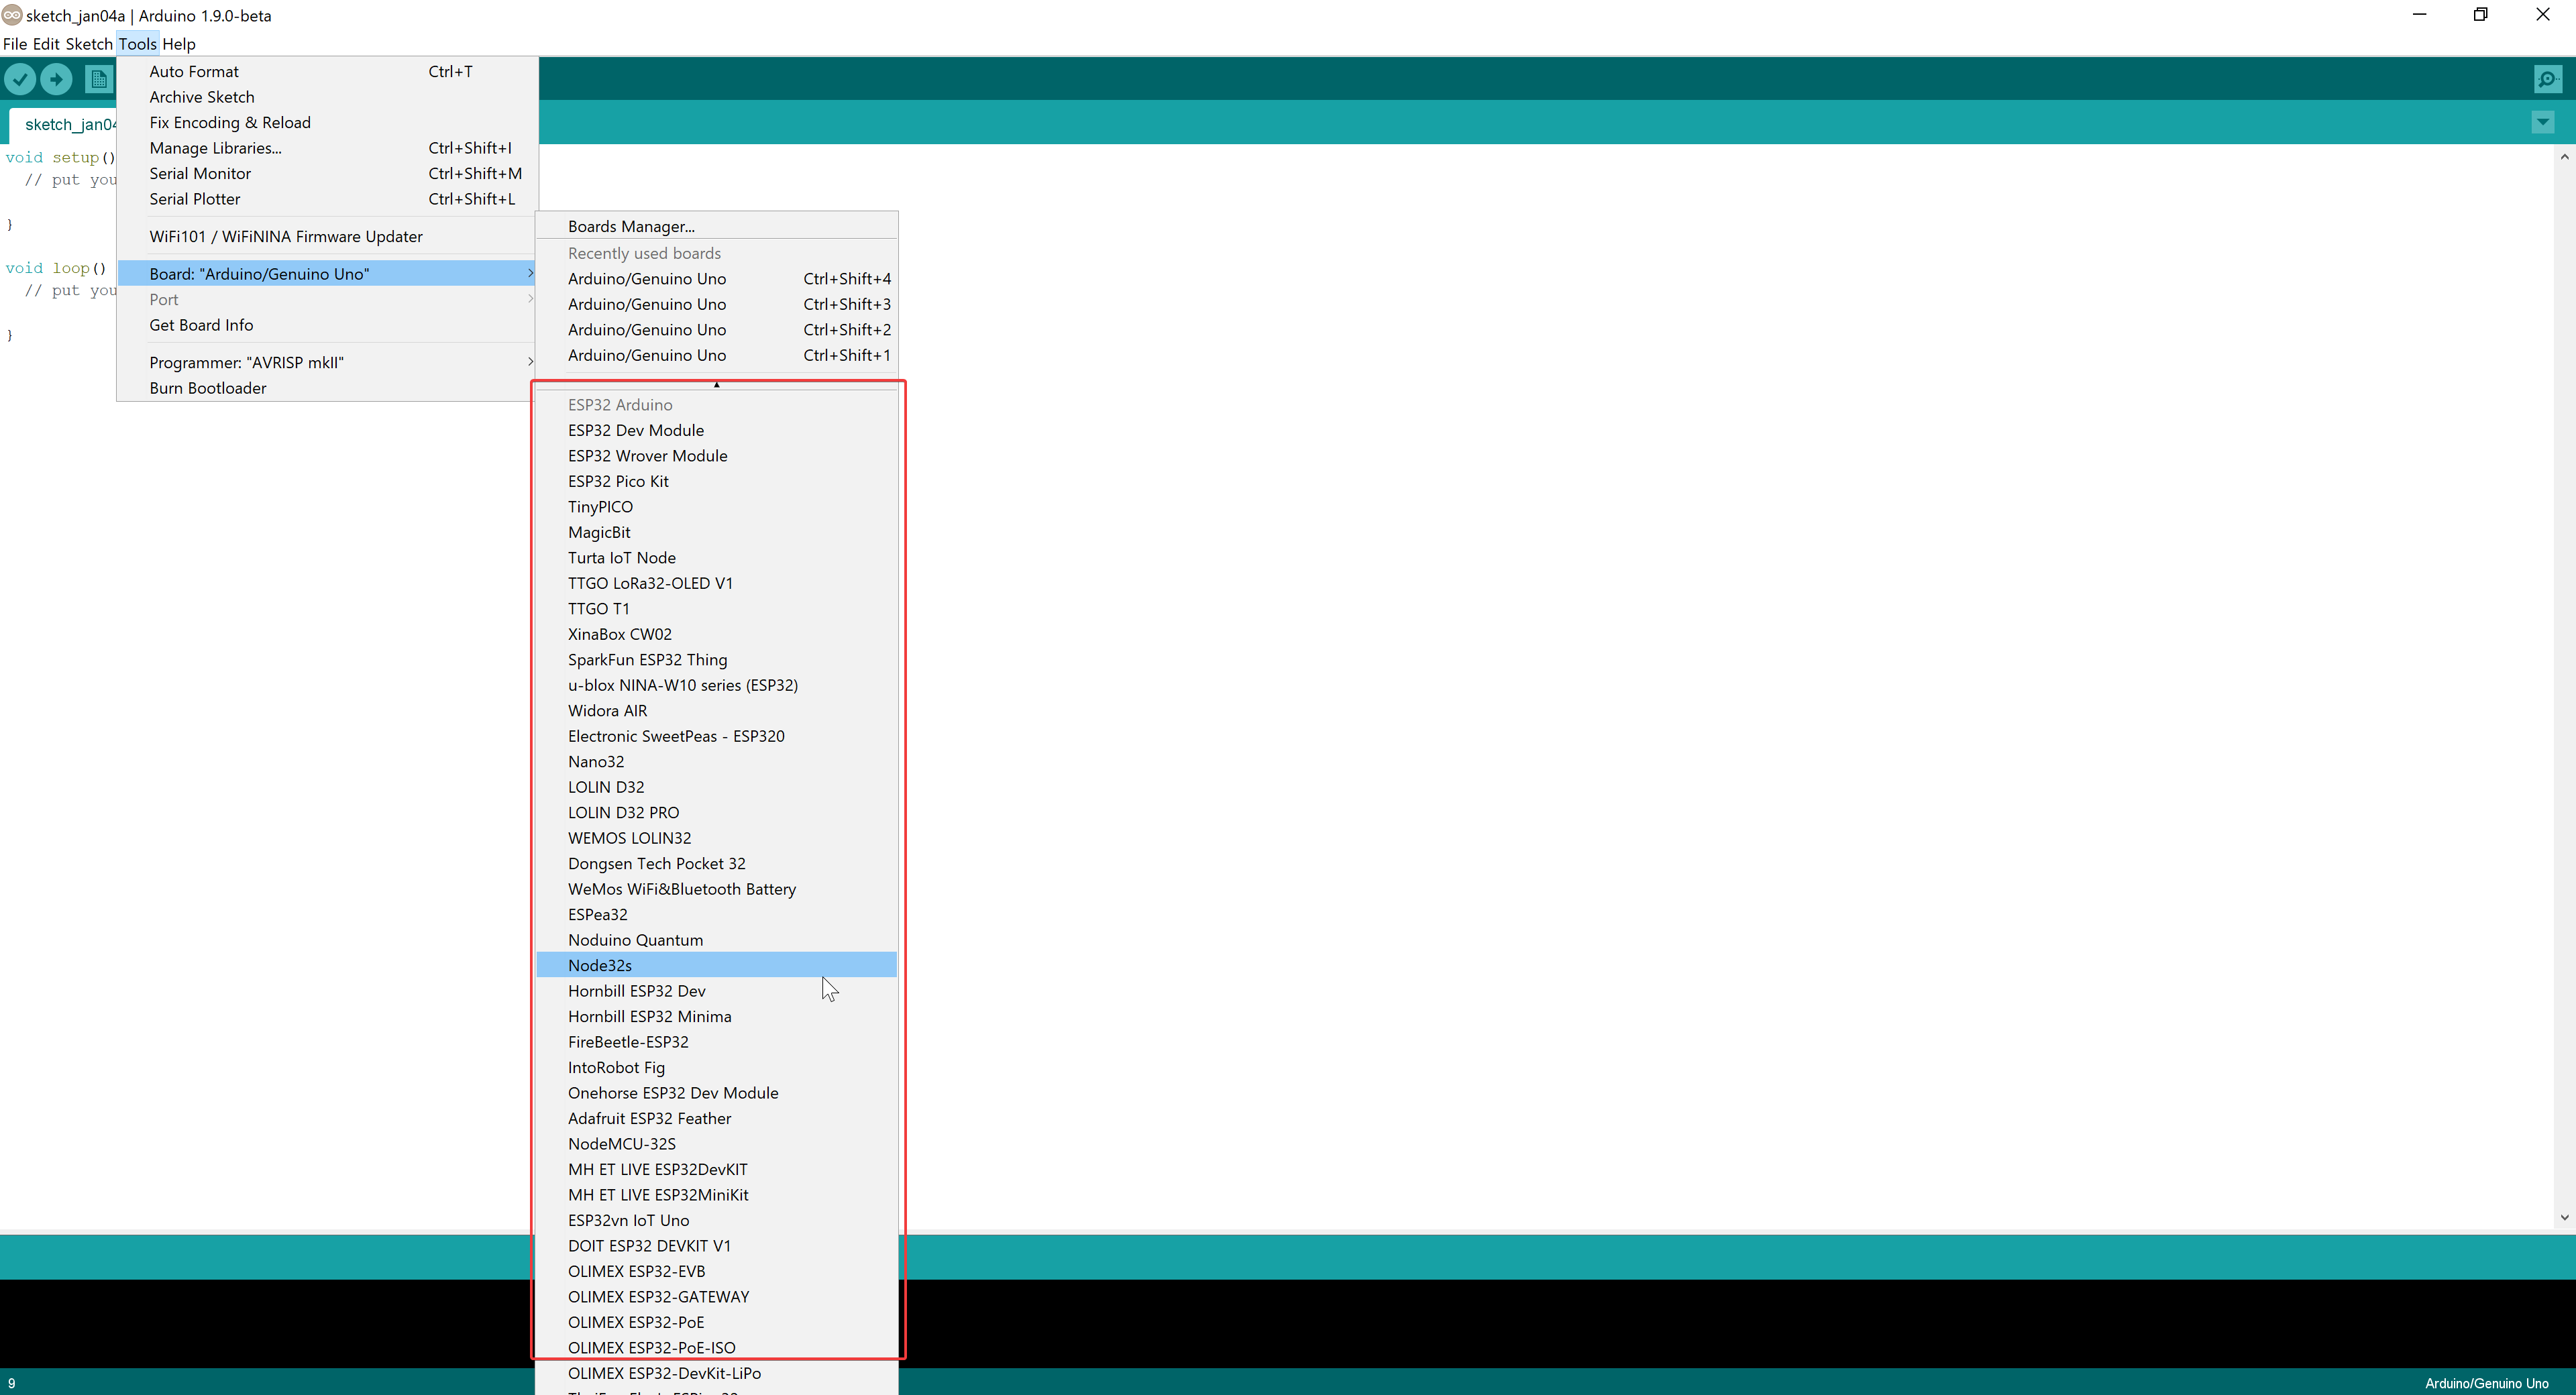Select the highlighted Node32s board
The image size is (2576, 1395).
[716, 966]
